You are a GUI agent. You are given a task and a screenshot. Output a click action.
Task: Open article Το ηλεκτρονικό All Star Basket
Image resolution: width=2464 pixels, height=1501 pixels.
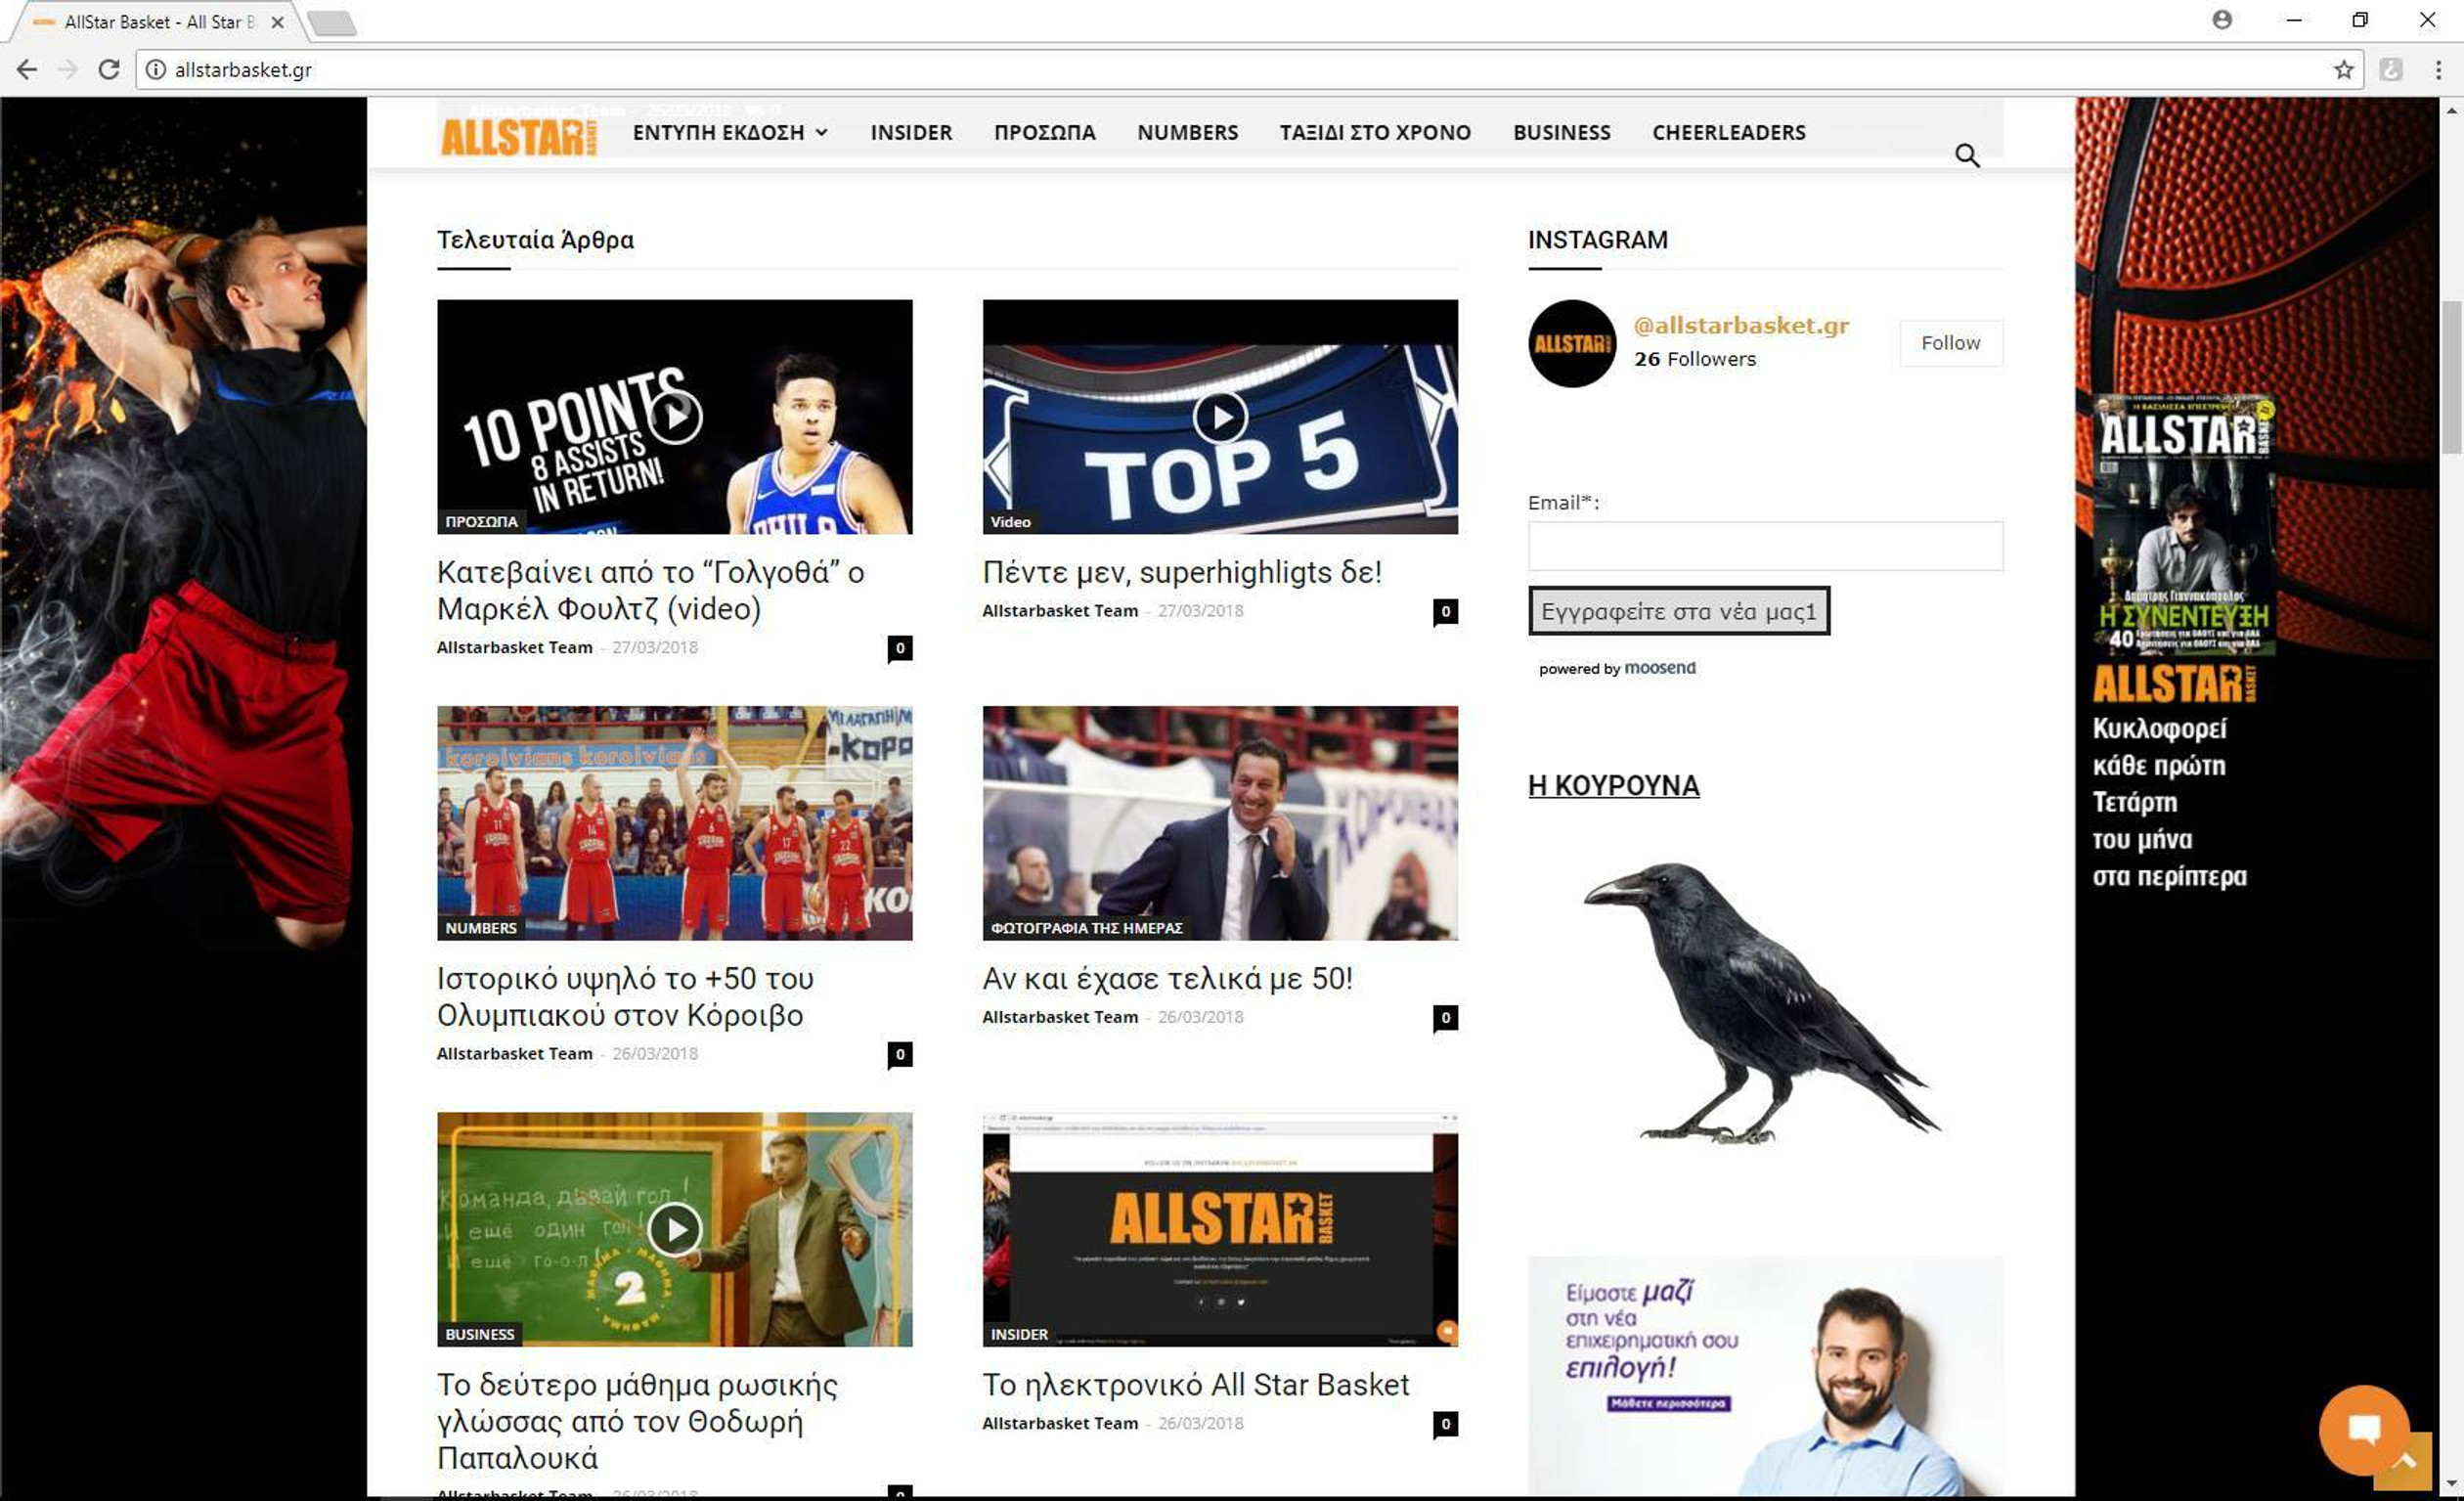tap(1196, 1384)
